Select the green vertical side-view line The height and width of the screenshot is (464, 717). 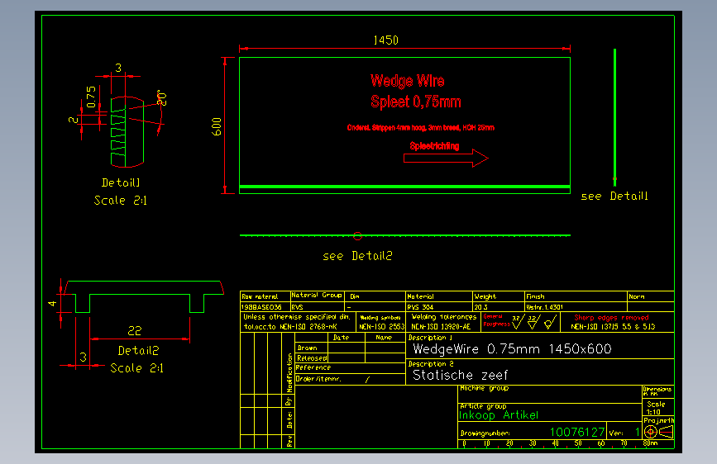[614, 117]
